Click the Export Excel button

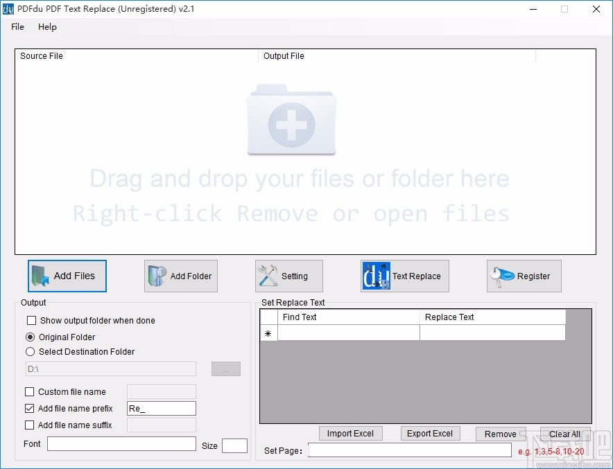tap(430, 433)
